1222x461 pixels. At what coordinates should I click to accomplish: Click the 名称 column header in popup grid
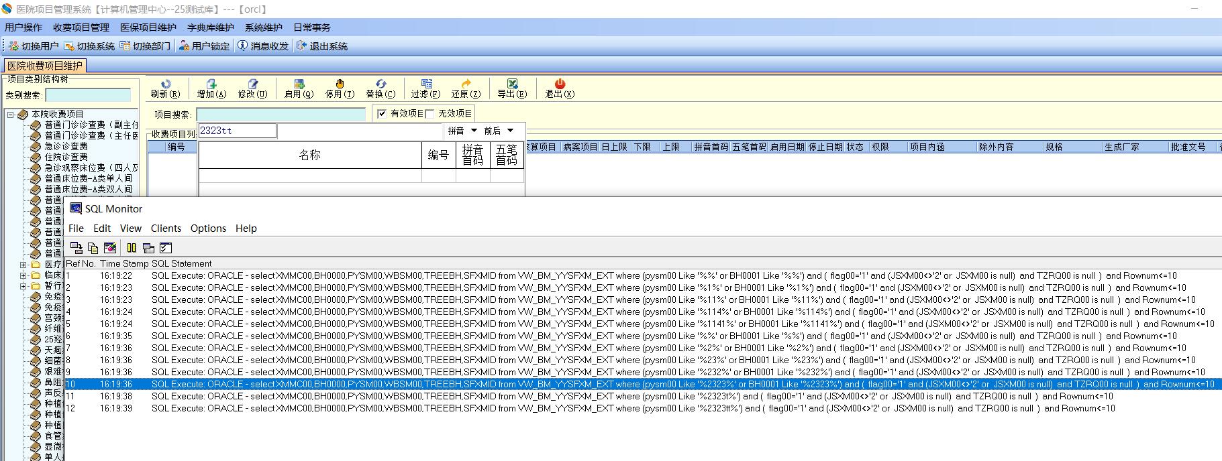pos(310,155)
